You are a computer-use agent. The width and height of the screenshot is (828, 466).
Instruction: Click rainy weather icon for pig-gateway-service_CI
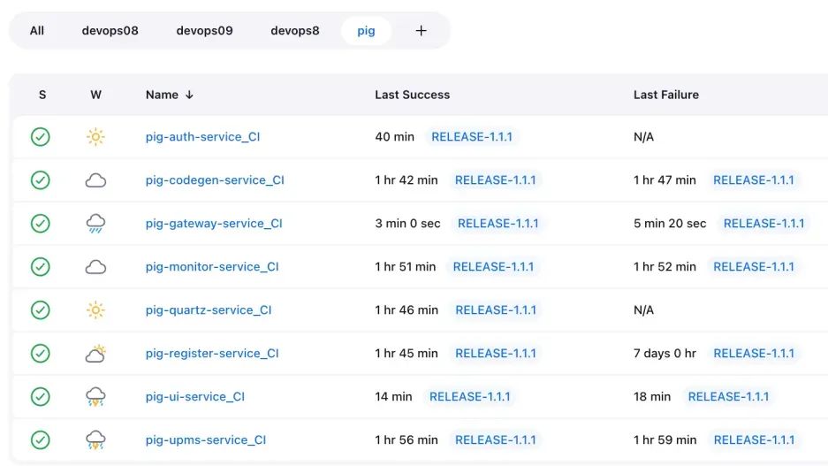95,224
